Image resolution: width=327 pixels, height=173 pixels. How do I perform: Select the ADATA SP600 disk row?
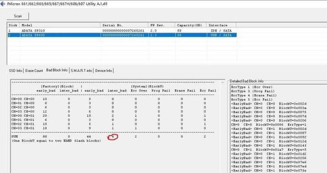[122, 35]
